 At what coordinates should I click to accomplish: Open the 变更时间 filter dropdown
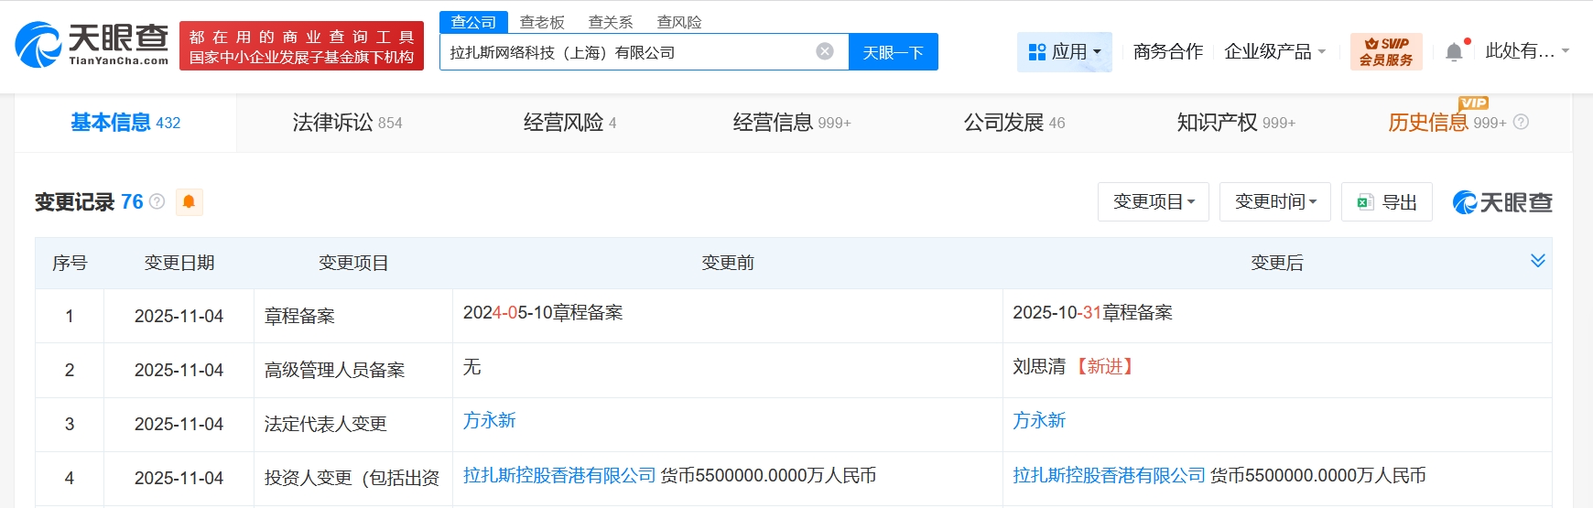point(1274,201)
